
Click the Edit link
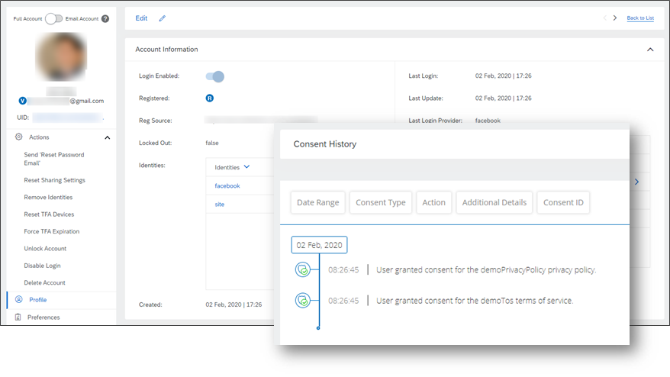141,18
